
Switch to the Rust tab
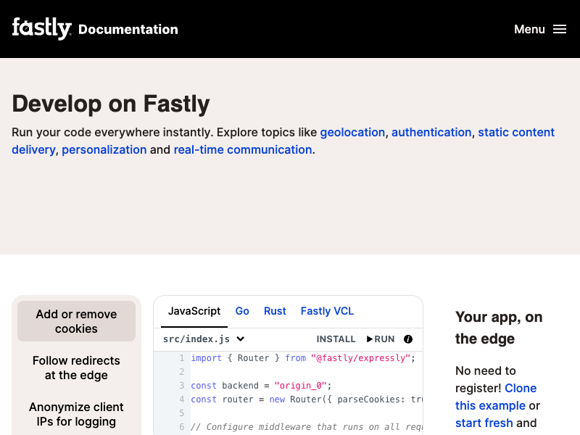(275, 311)
